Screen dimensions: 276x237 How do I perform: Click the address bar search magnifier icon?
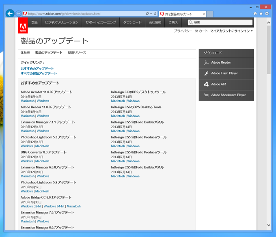click(147, 13)
